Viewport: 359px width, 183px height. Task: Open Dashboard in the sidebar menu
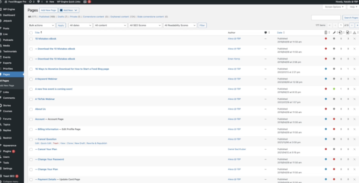(9, 15)
